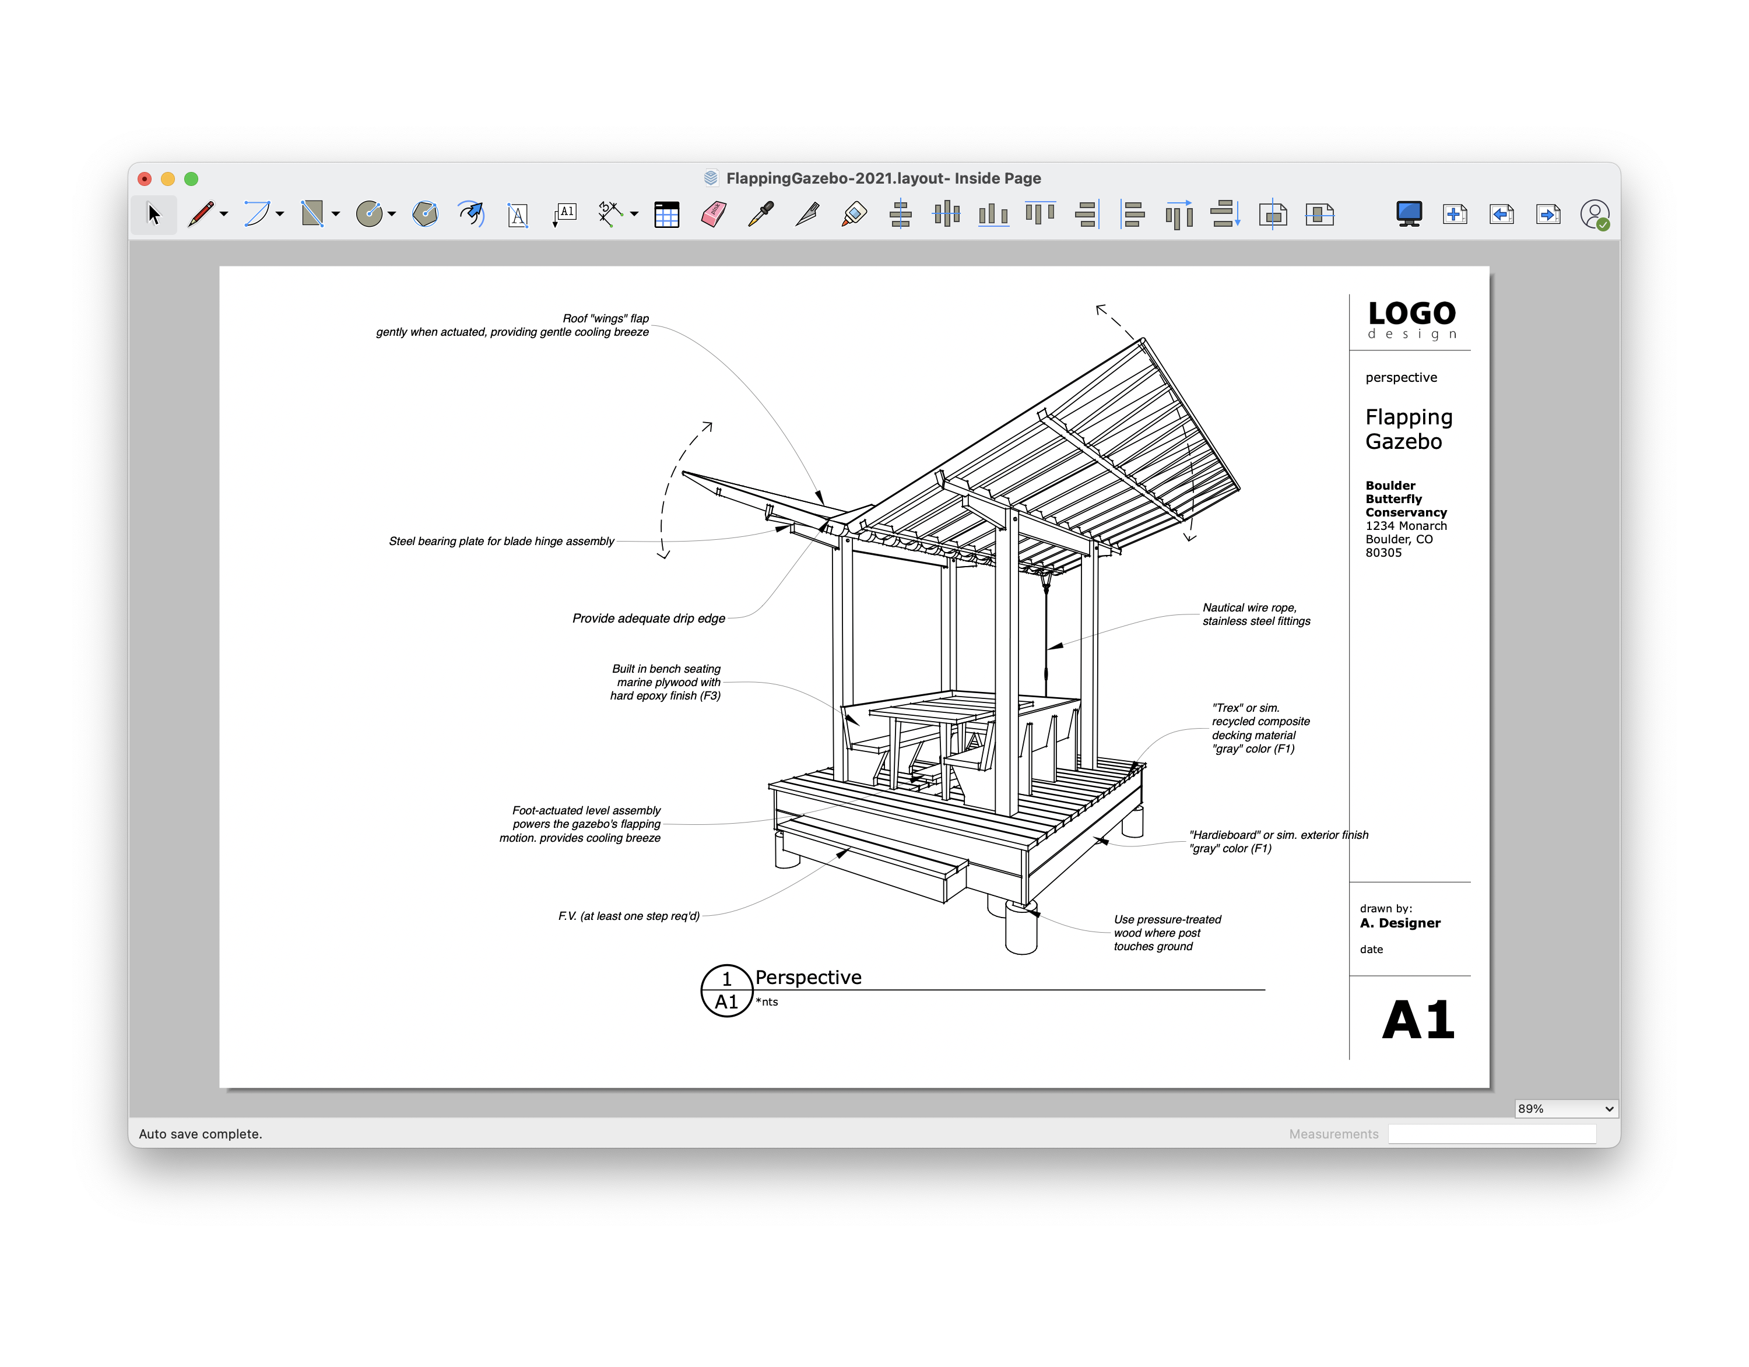Open the Line tool dropdown arrow

click(224, 215)
